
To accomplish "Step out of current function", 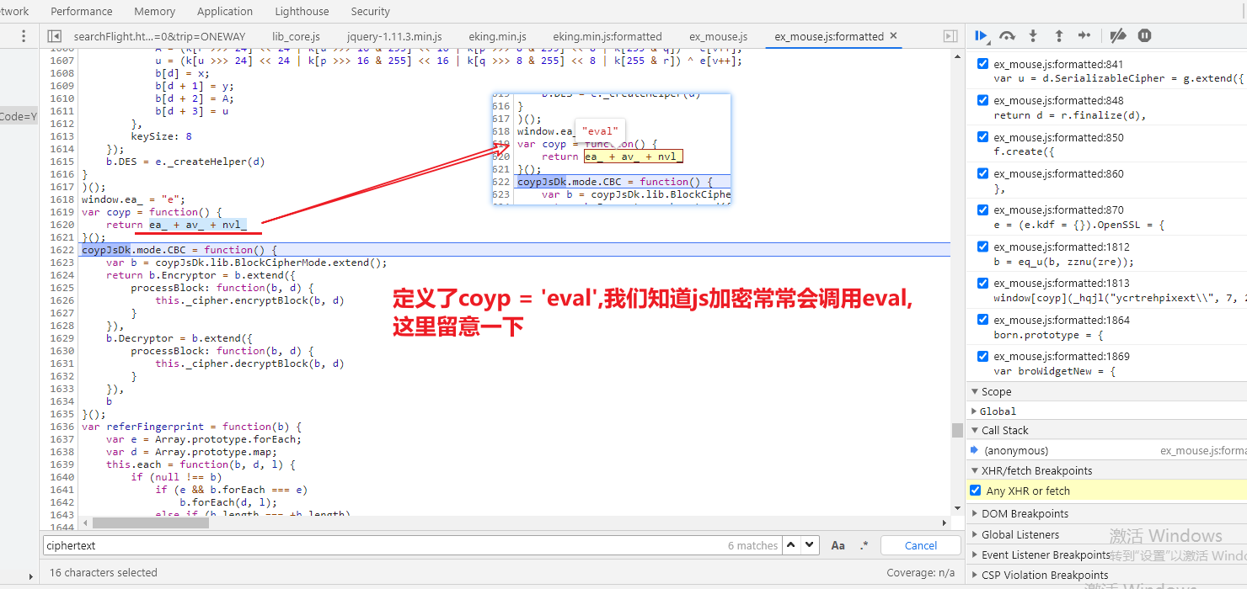I will tap(1059, 35).
